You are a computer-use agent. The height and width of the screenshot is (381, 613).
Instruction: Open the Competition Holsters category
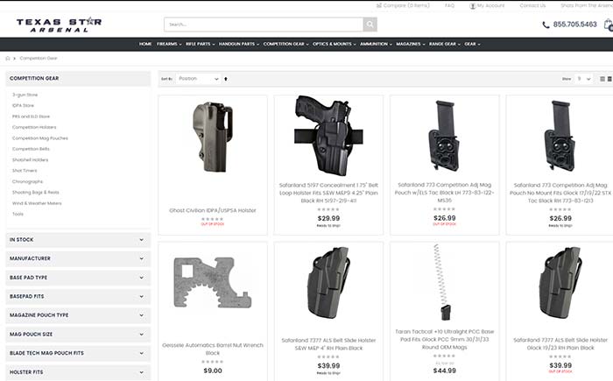click(34, 128)
